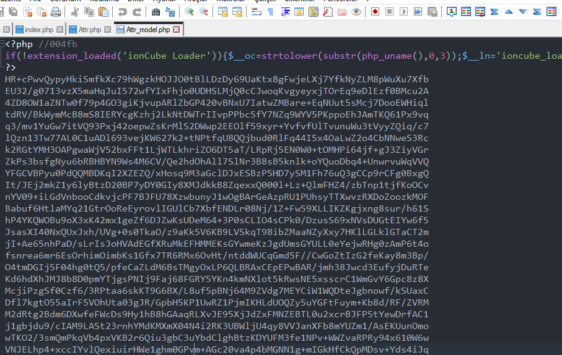Click the line starting wTKO2/3smQmPkqVb4
Image resolution: width=562 pixels, height=355 pixels.
tap(217, 338)
